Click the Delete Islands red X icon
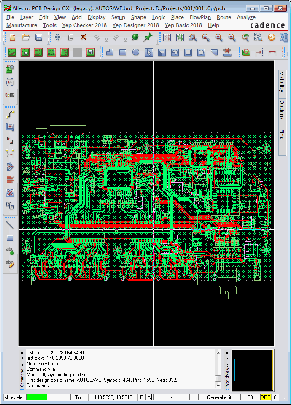Screen dimensions: 291x405 227,52
